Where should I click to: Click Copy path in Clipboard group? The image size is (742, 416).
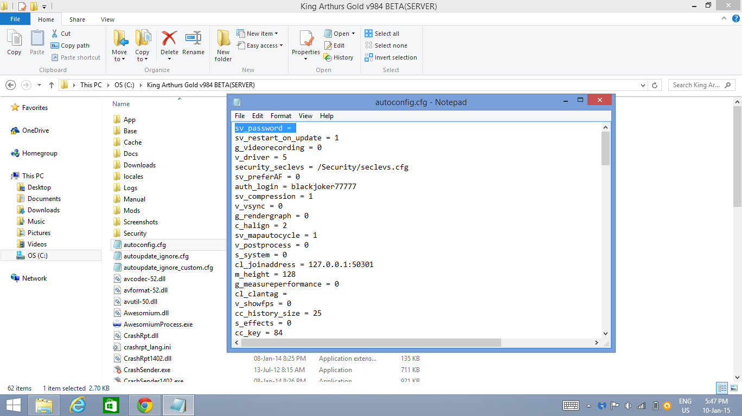tap(70, 45)
